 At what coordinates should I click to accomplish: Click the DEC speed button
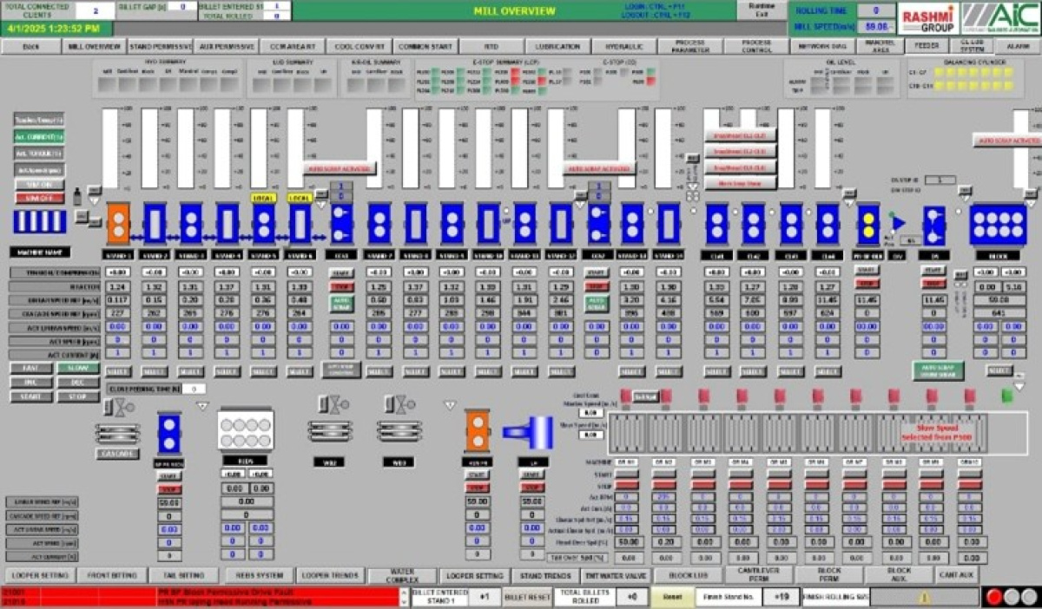coord(78,382)
